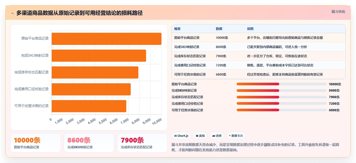Click the 10,000 tick on x-axis
The height and width of the screenshot is (163, 356).
tap(157, 121)
